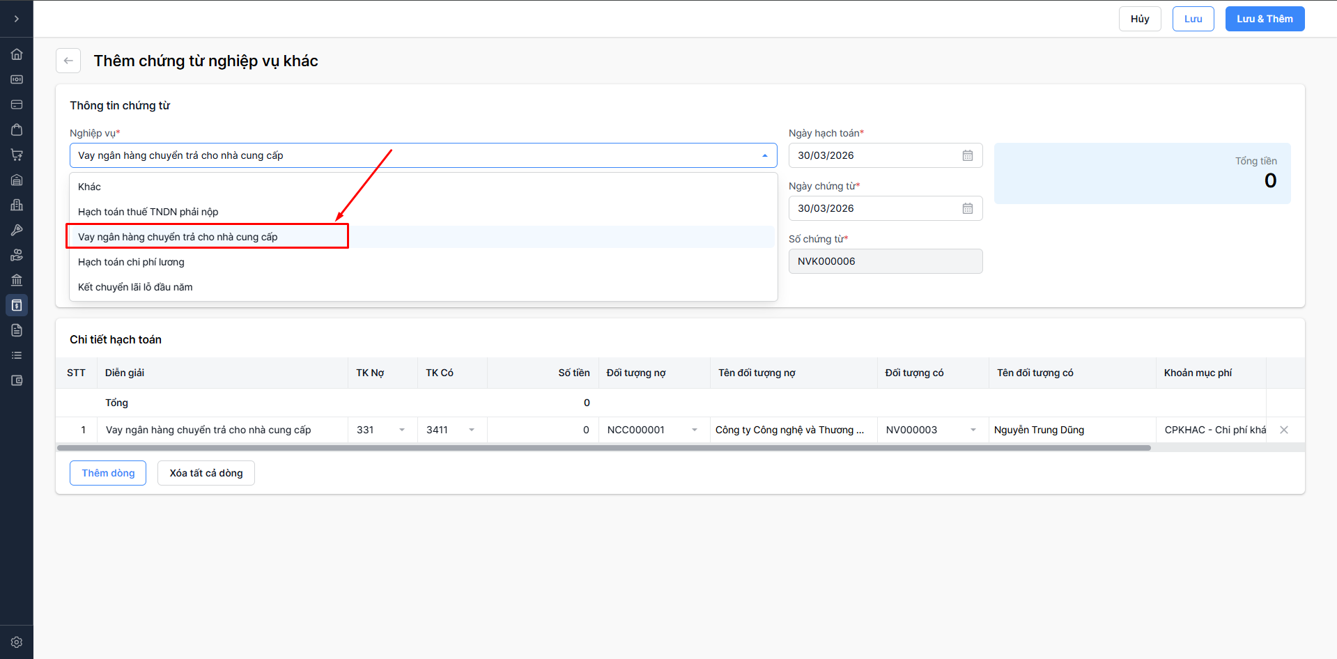
Task: Choose 'Kết chuyển lãi lỗ đầu năm' option
Action: (135, 287)
